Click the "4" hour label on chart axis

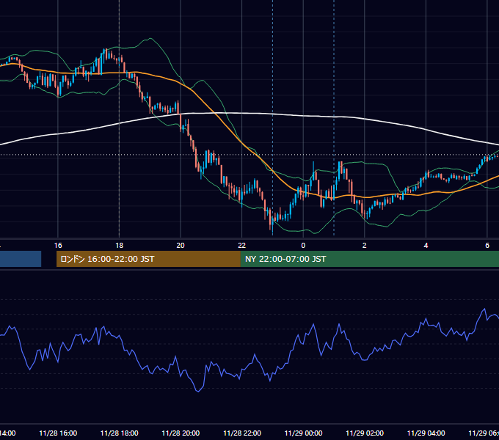pos(426,246)
